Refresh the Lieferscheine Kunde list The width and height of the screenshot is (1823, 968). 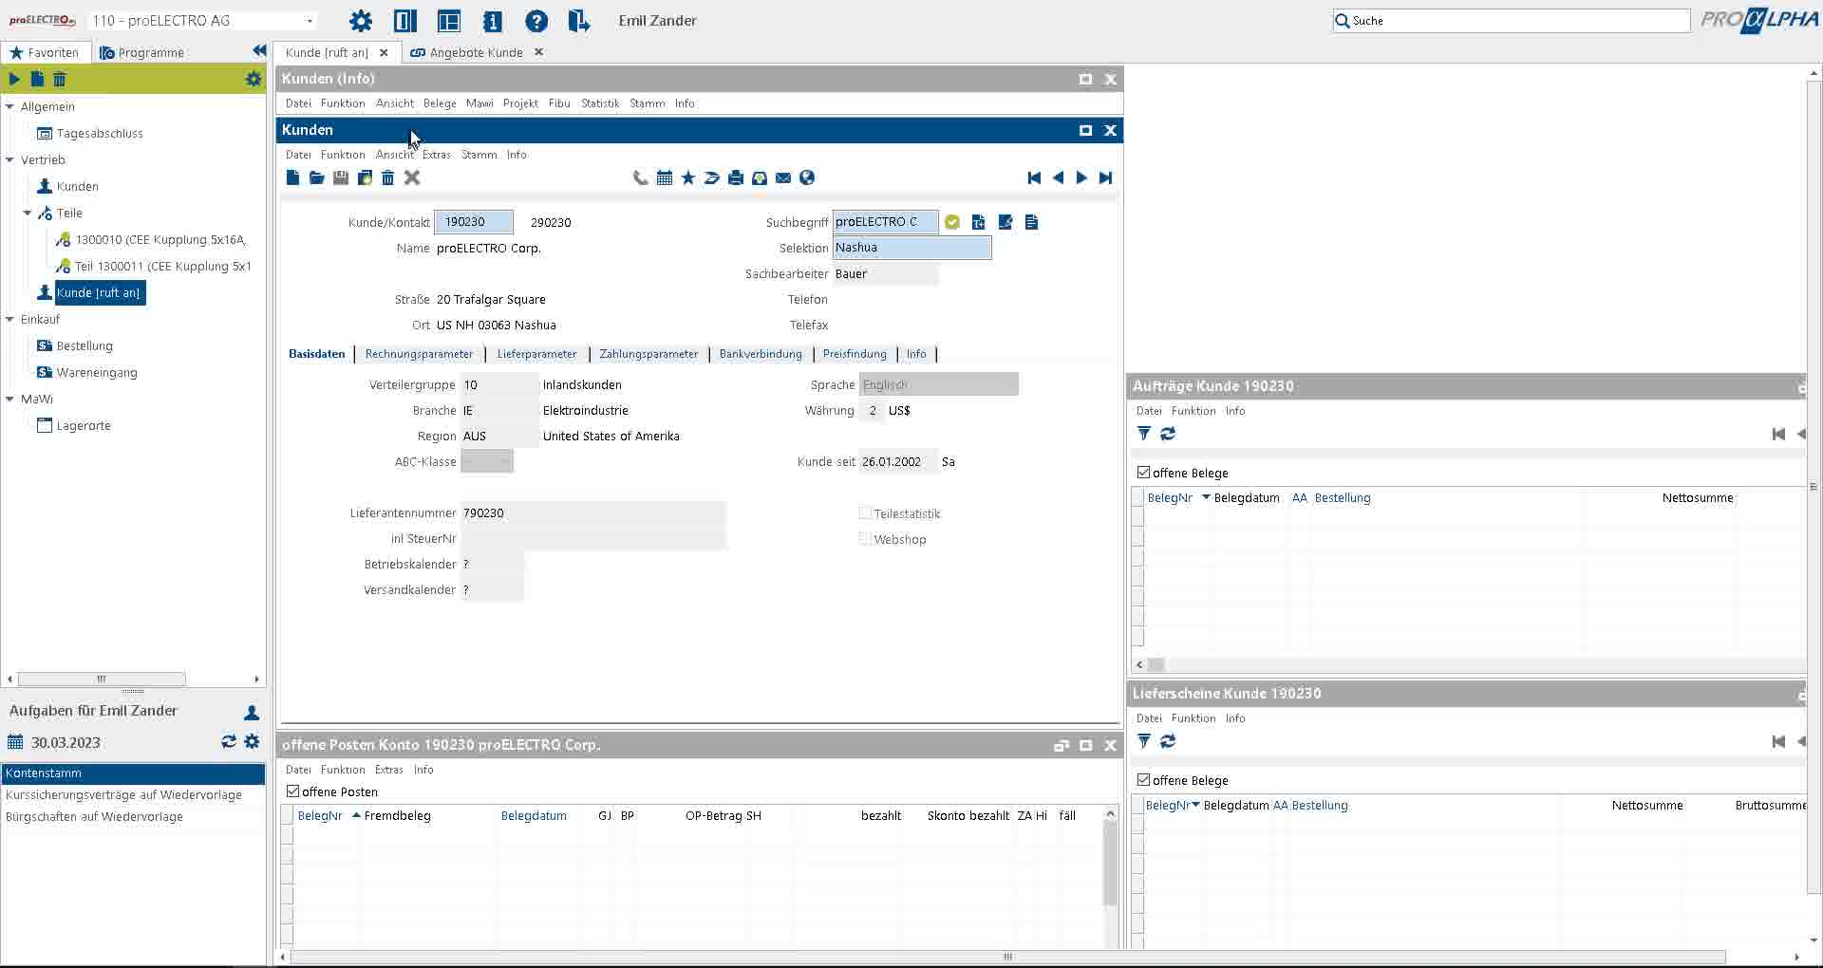coord(1168,741)
